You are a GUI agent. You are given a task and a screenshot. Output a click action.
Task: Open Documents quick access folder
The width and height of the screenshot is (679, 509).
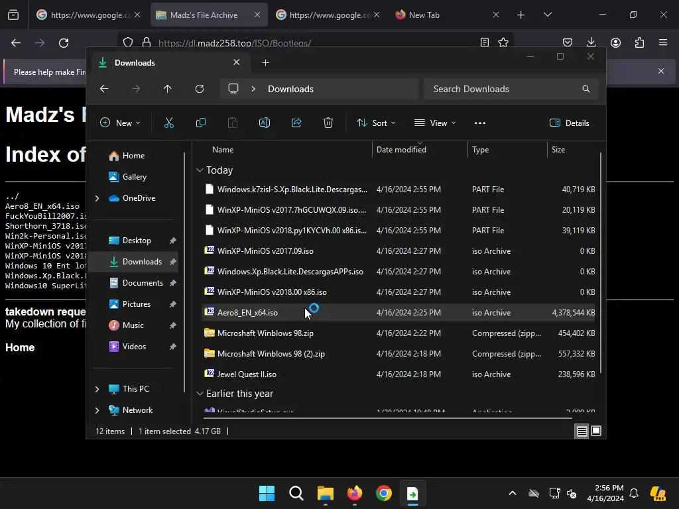(143, 283)
